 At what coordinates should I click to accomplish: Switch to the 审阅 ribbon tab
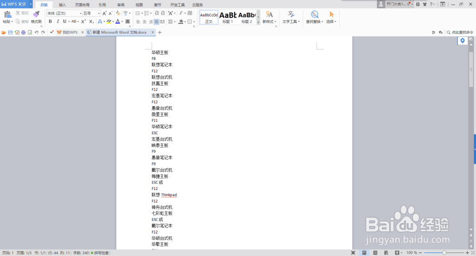[x=121, y=5]
